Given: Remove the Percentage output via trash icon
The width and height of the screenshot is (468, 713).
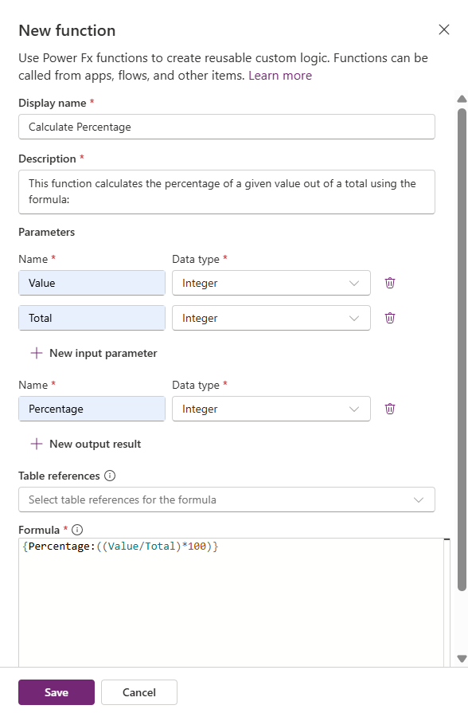Looking at the screenshot, I should coord(390,409).
